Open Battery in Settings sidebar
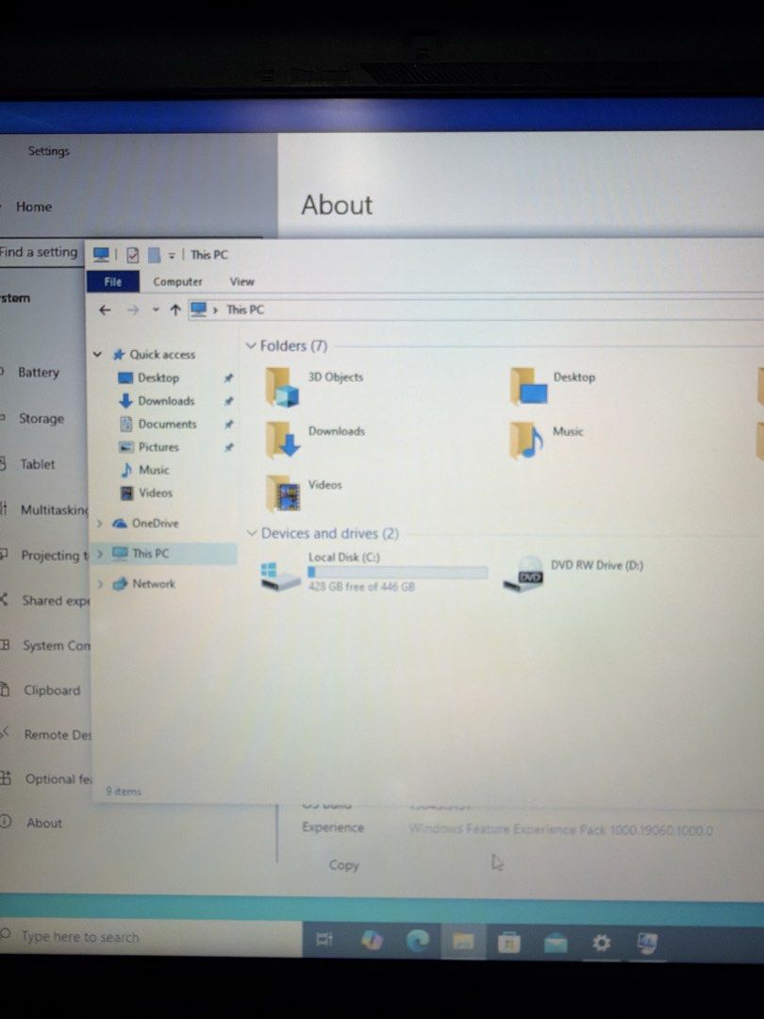Image resolution: width=764 pixels, height=1019 pixels. point(38,373)
